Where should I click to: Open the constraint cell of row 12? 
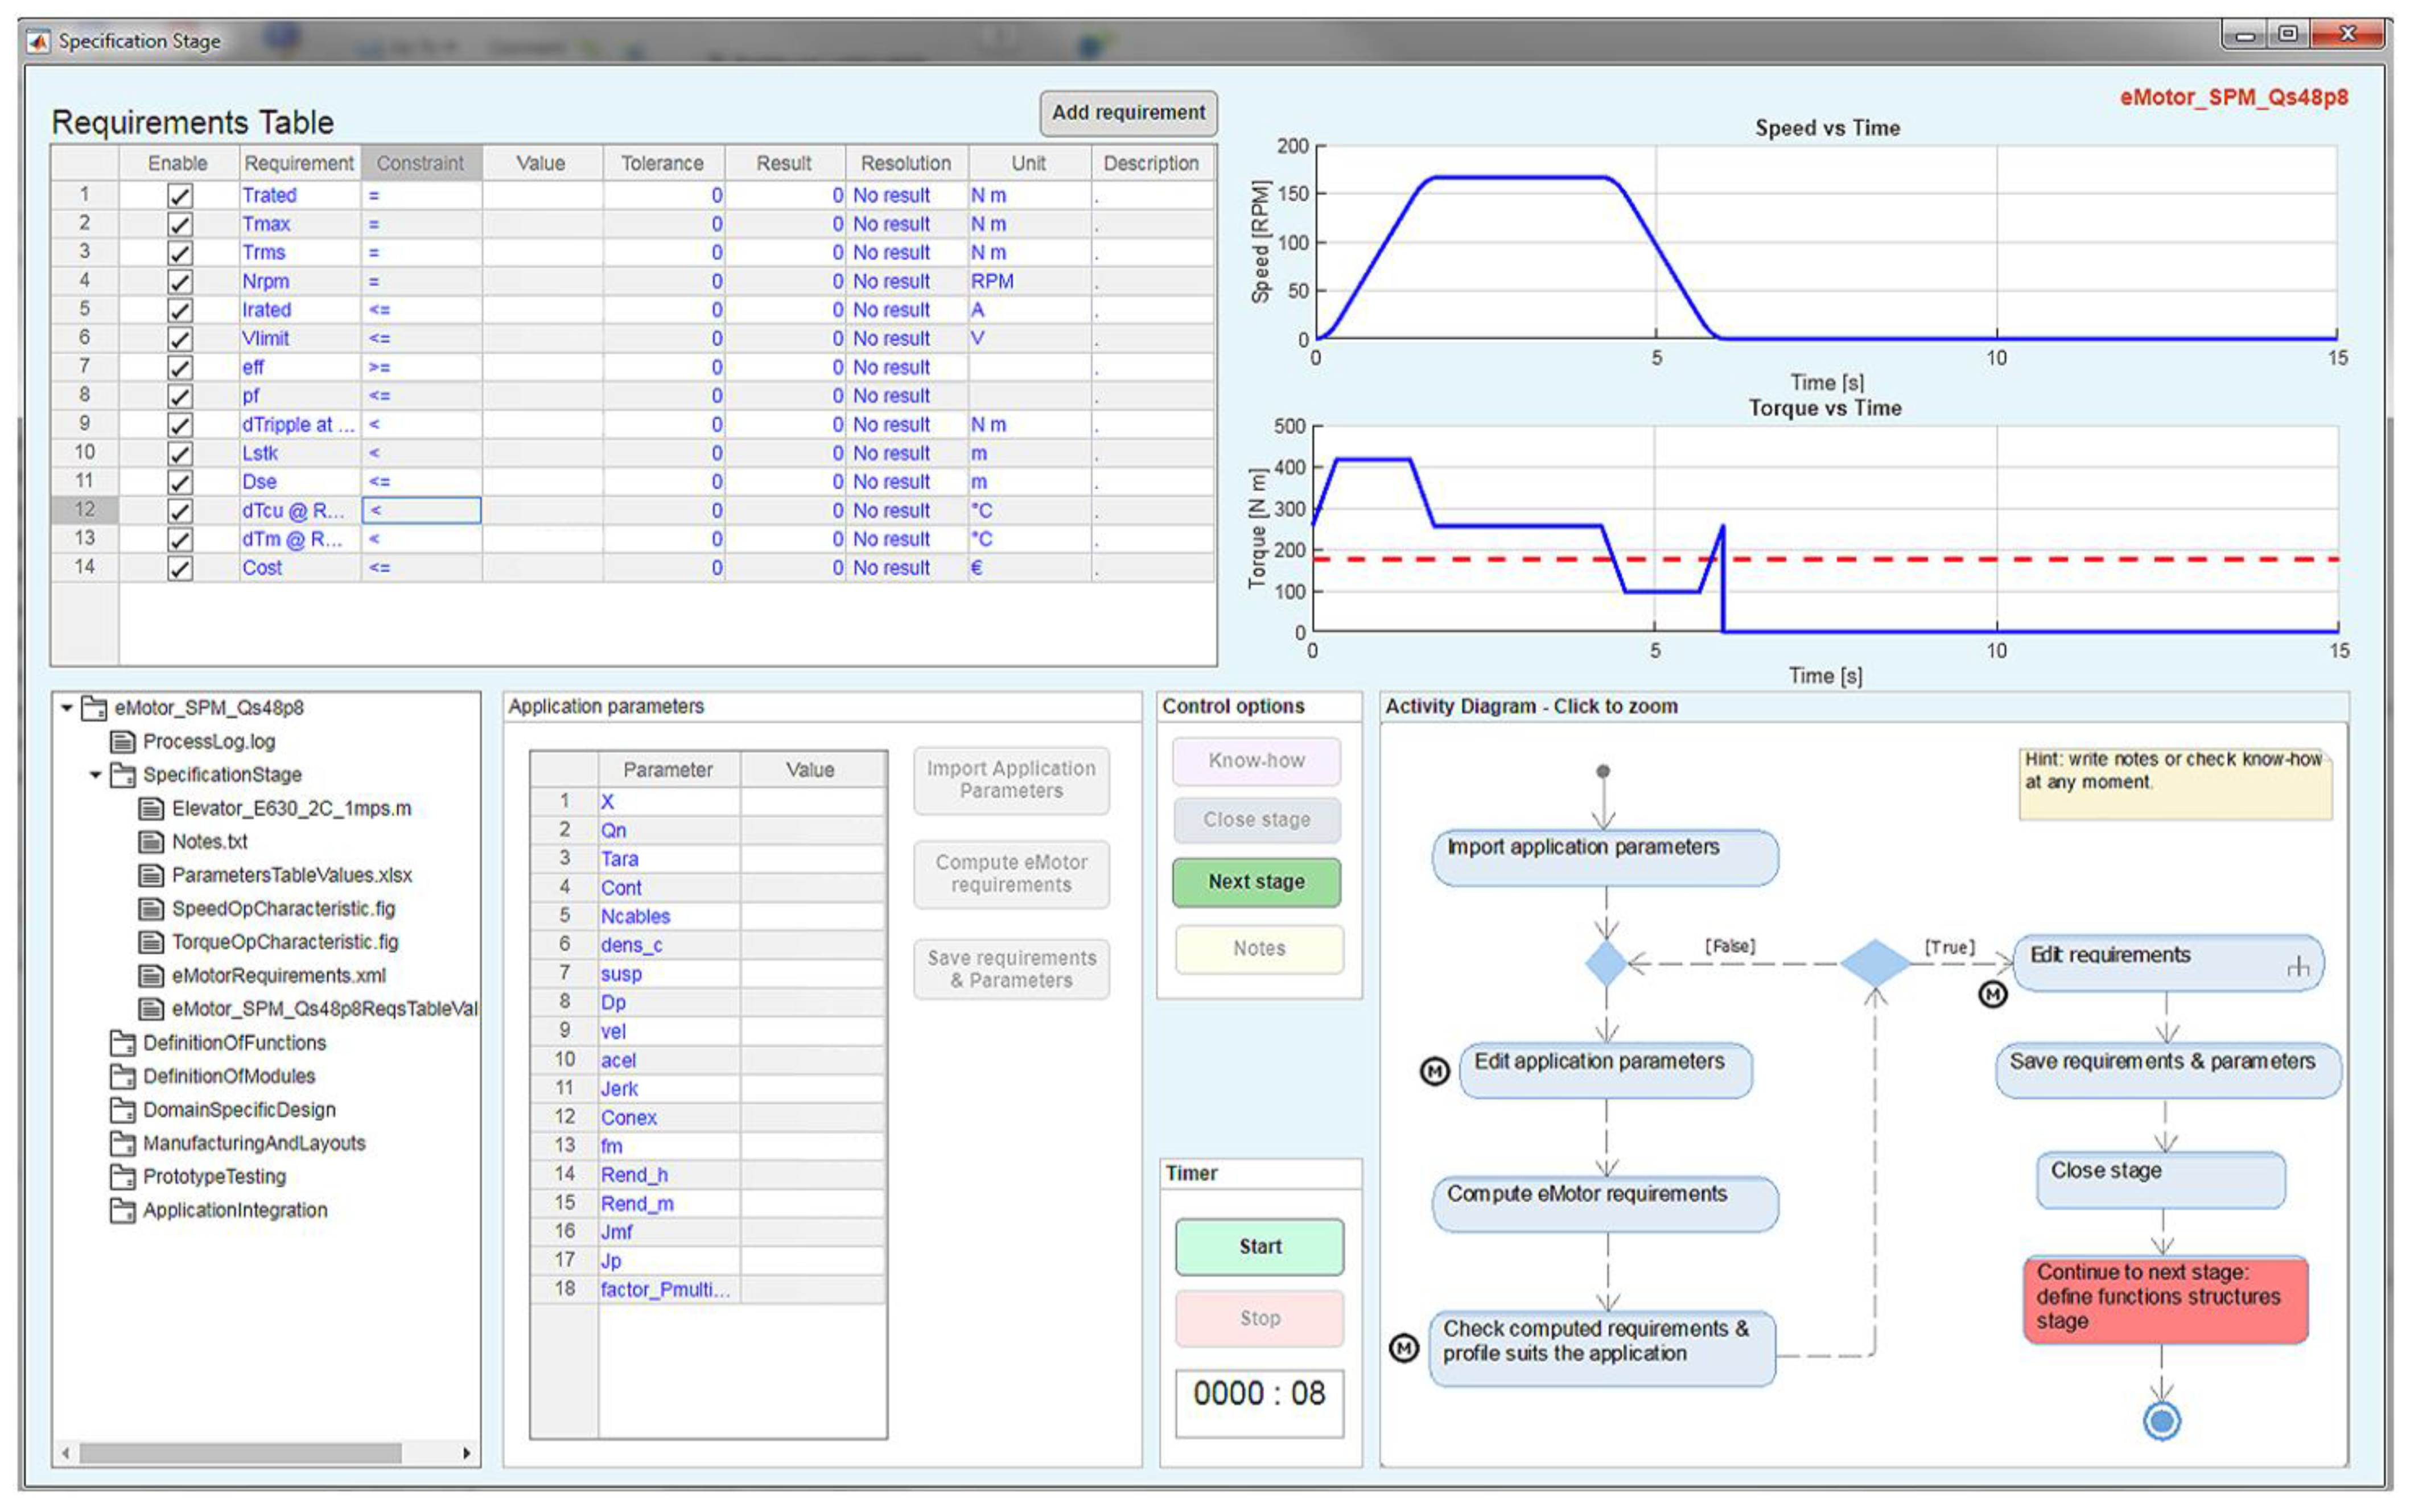click(x=421, y=511)
